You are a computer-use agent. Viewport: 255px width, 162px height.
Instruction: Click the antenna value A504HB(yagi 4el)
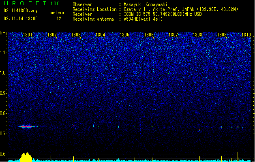143,19
